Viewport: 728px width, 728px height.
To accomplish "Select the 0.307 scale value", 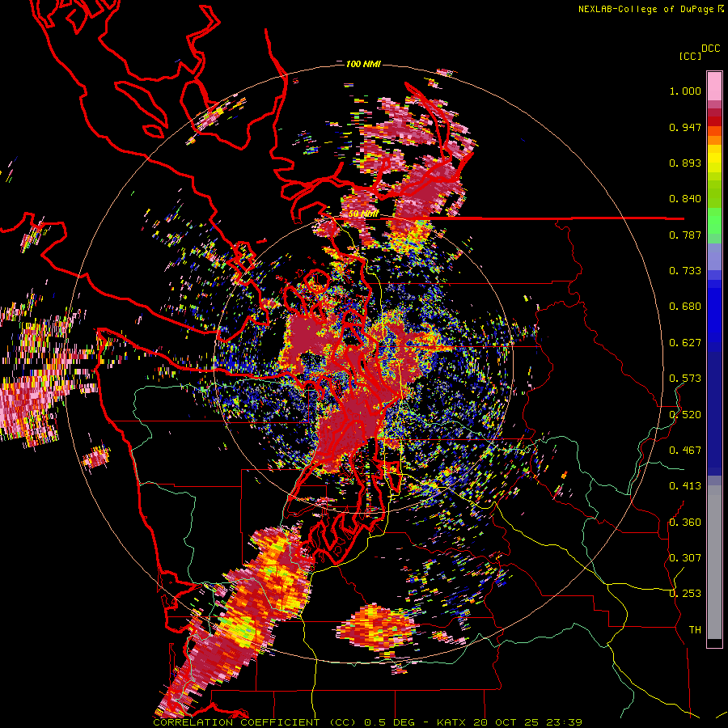I will click(685, 558).
